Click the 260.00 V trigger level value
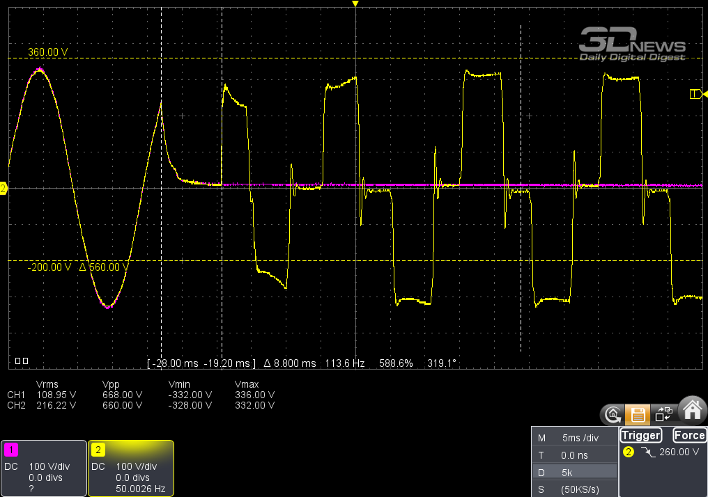 679,452
